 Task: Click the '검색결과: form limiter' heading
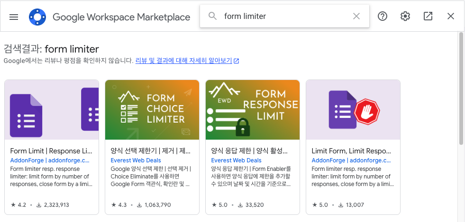tap(51, 49)
